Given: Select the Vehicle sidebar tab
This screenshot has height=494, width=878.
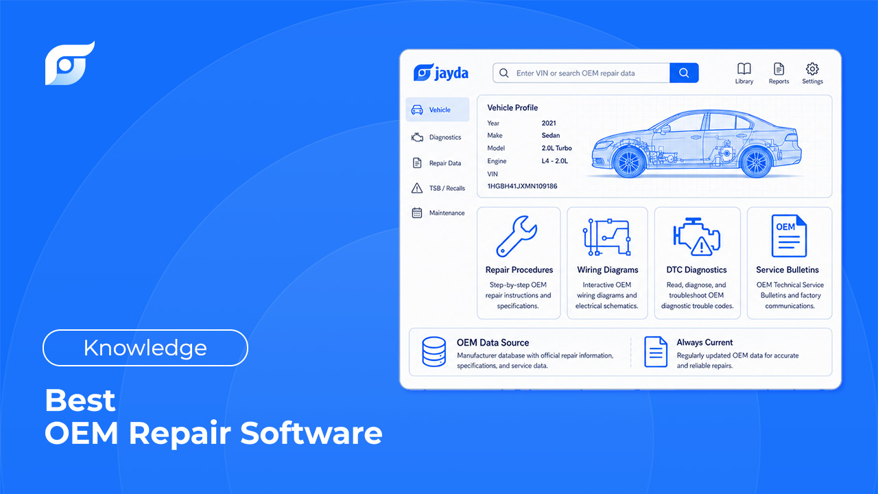Looking at the screenshot, I should (x=438, y=110).
